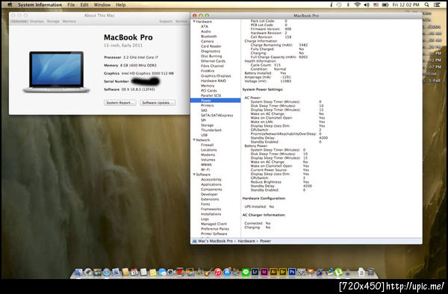The image size is (448, 294).
Task: Open GarageBand guitar icon in Dock
Action: click(208, 272)
